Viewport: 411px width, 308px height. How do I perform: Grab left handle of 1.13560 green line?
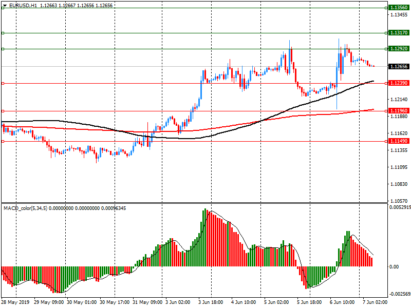click(x=3, y=8)
